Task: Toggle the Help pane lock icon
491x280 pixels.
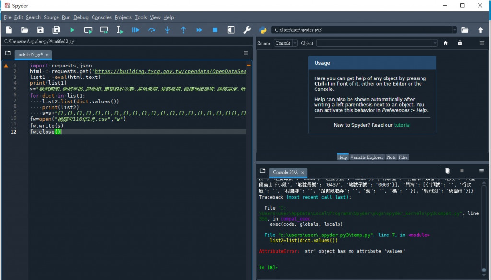Action: tap(460, 43)
